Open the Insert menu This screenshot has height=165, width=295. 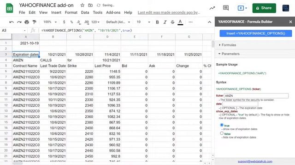click(56, 12)
